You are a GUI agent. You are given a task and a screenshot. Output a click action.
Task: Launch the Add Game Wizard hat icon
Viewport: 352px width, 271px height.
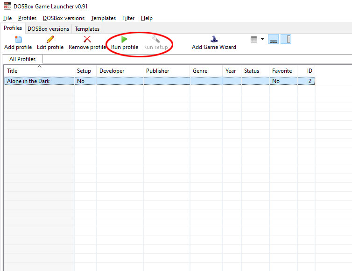[x=214, y=39]
